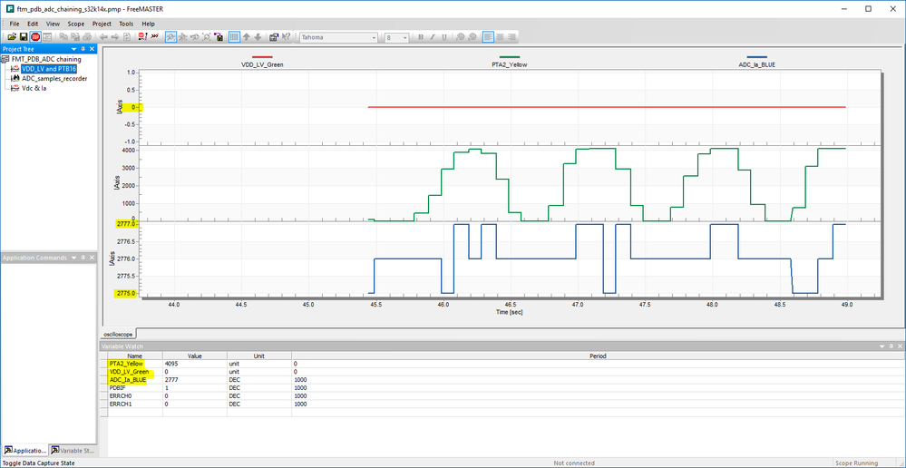The height and width of the screenshot is (468, 906).
Task: Toggle Italic text formatting
Action: pos(433,36)
